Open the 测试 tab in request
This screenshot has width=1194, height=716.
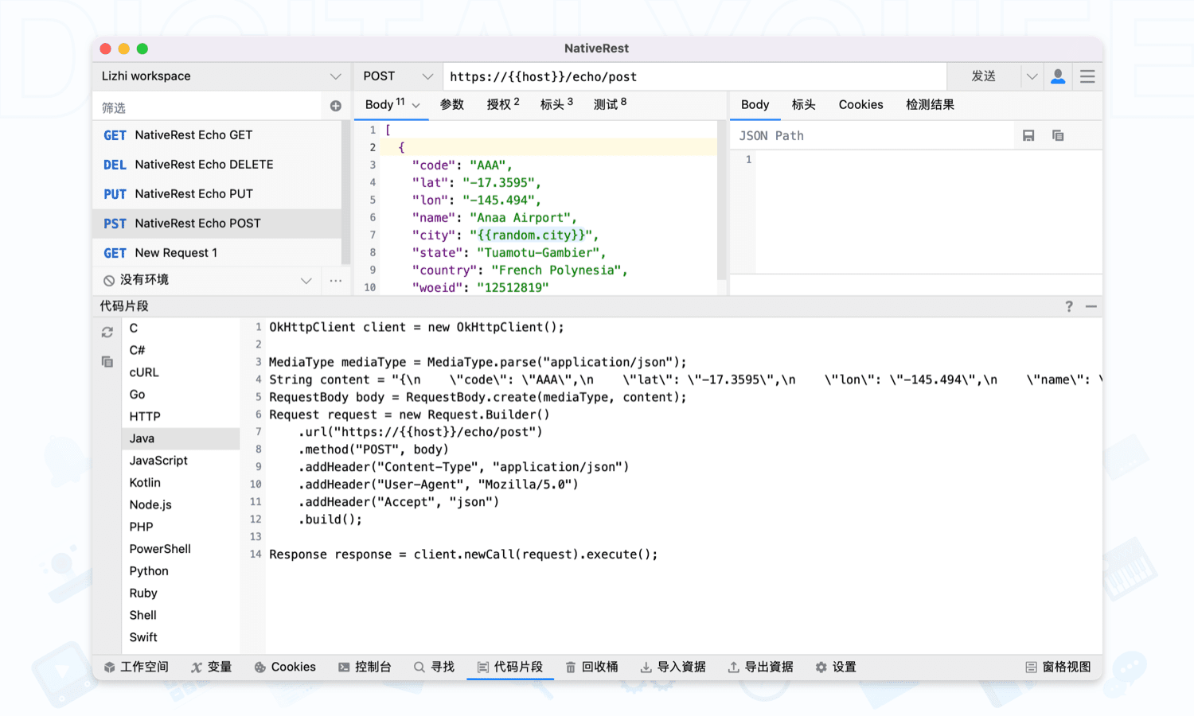(x=609, y=105)
